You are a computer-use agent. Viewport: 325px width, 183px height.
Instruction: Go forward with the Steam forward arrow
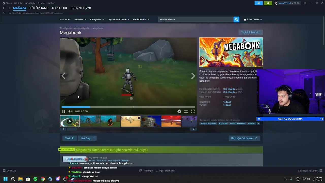pyautogui.click(x=9, y=8)
